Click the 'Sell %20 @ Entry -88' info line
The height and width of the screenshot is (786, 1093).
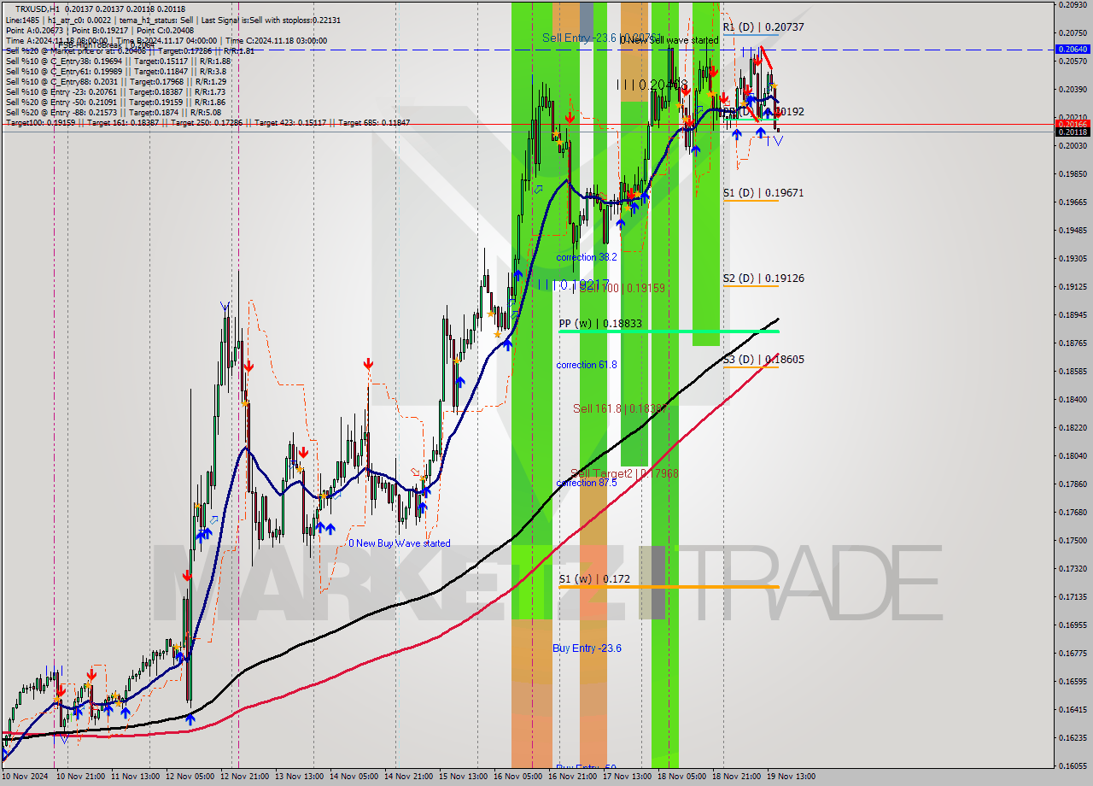(113, 113)
